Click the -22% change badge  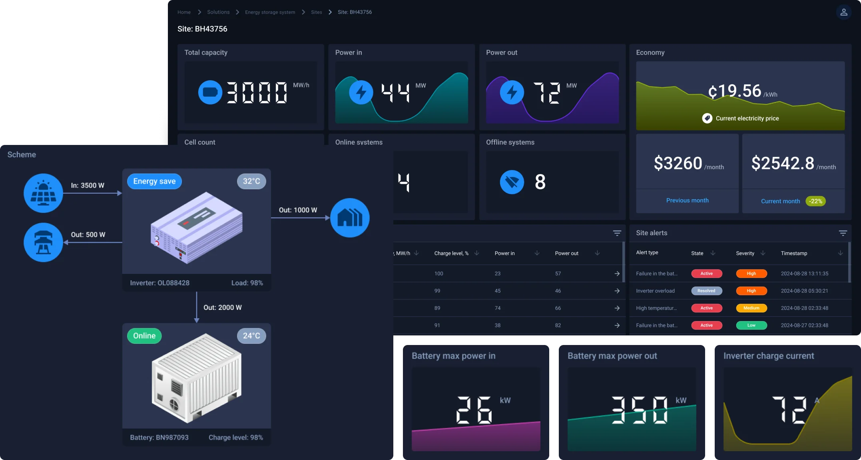point(815,201)
